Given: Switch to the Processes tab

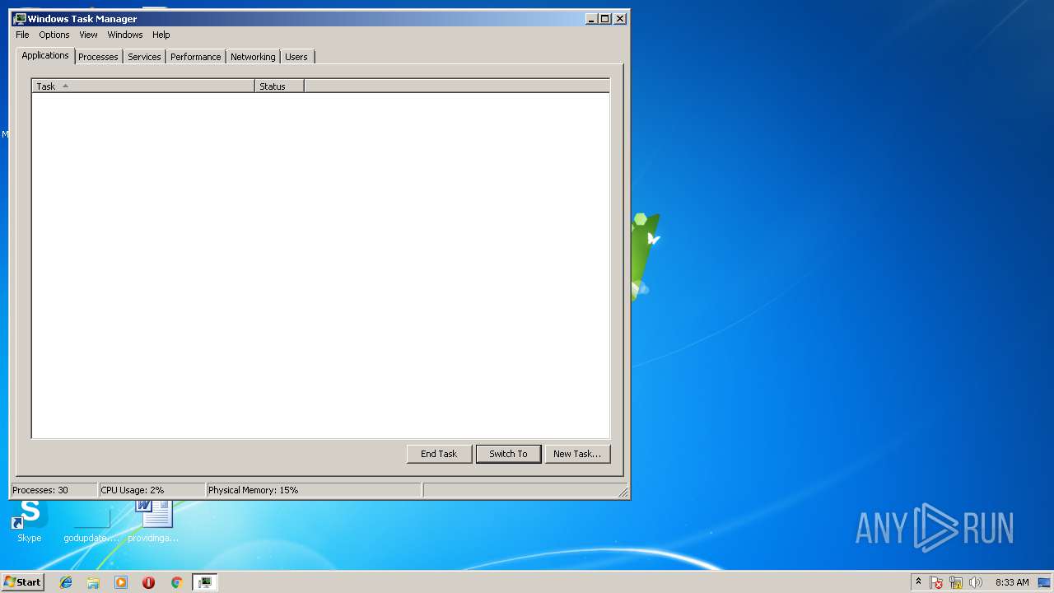Looking at the screenshot, I should coord(98,57).
